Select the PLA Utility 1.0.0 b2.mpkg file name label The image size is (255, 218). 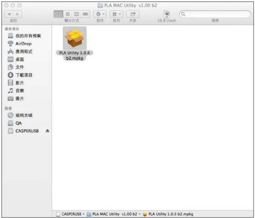75,55
